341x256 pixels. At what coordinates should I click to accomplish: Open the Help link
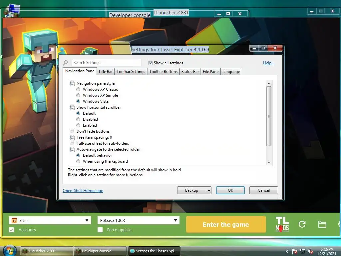269,63
